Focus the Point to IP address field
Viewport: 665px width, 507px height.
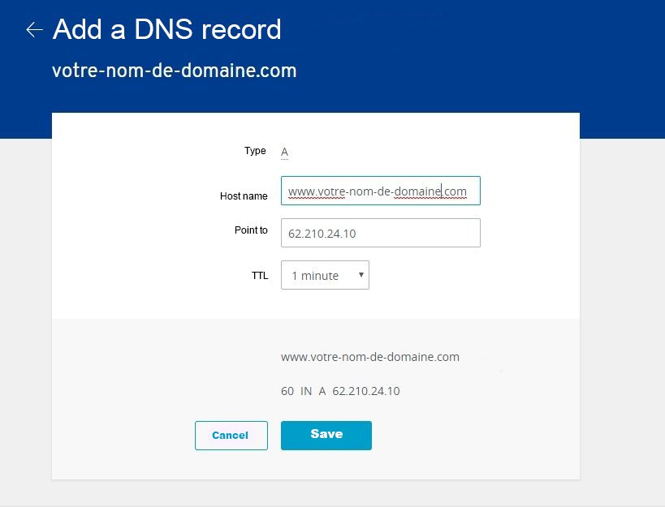click(380, 233)
